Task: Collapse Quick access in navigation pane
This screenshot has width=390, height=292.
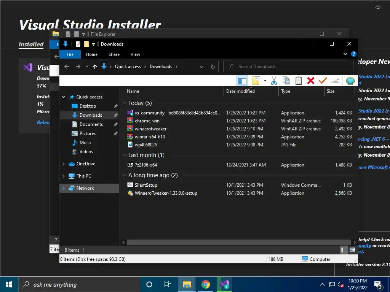Action: tap(64, 97)
